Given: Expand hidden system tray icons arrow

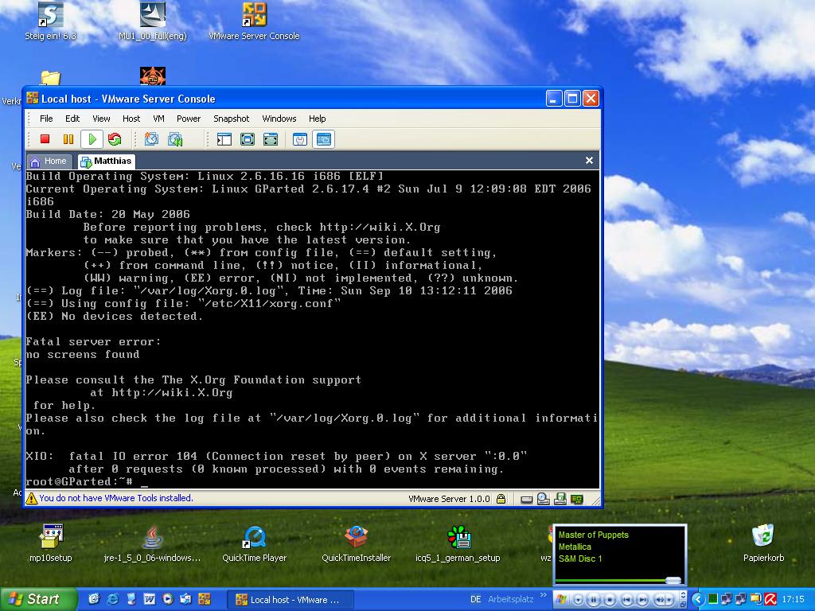Looking at the screenshot, I should click(x=697, y=600).
